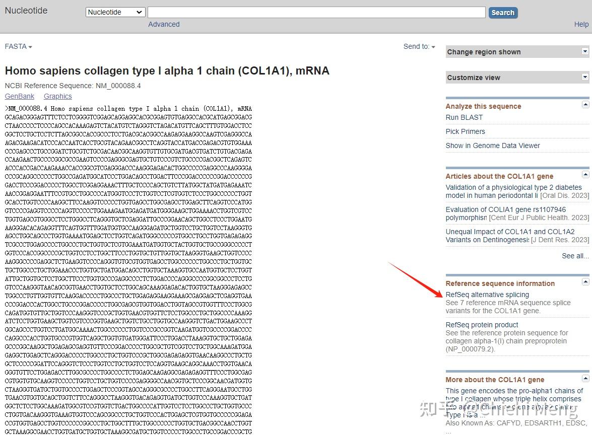Click the NCBI Reference Sequence NM_000088.4 text
The width and height of the screenshot is (592, 435).
pyautogui.click(x=73, y=86)
